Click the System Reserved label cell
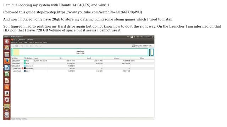The height and width of the screenshot is (127, 227). click(x=40, y=61)
